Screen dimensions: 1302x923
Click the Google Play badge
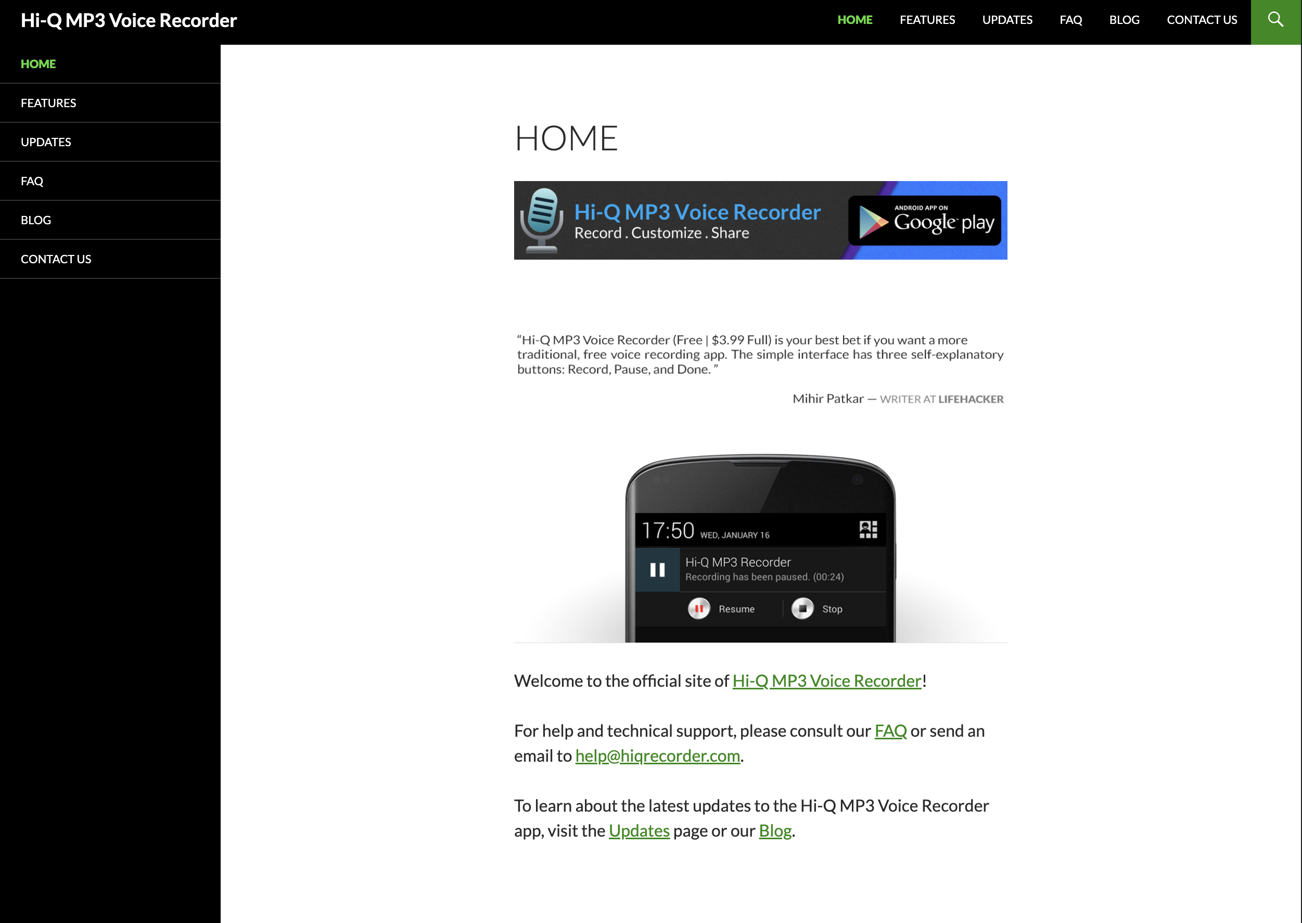click(x=924, y=221)
